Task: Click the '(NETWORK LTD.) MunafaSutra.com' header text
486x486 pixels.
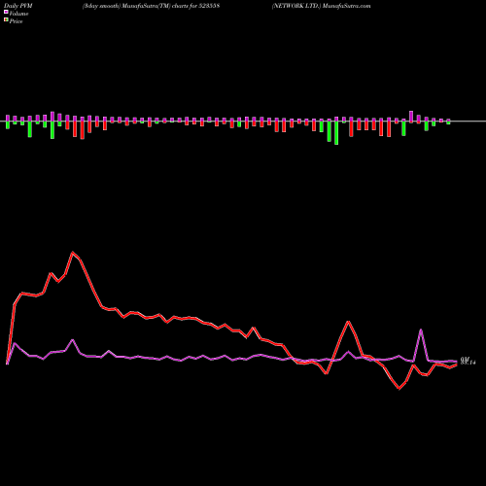Action: [x=321, y=6]
